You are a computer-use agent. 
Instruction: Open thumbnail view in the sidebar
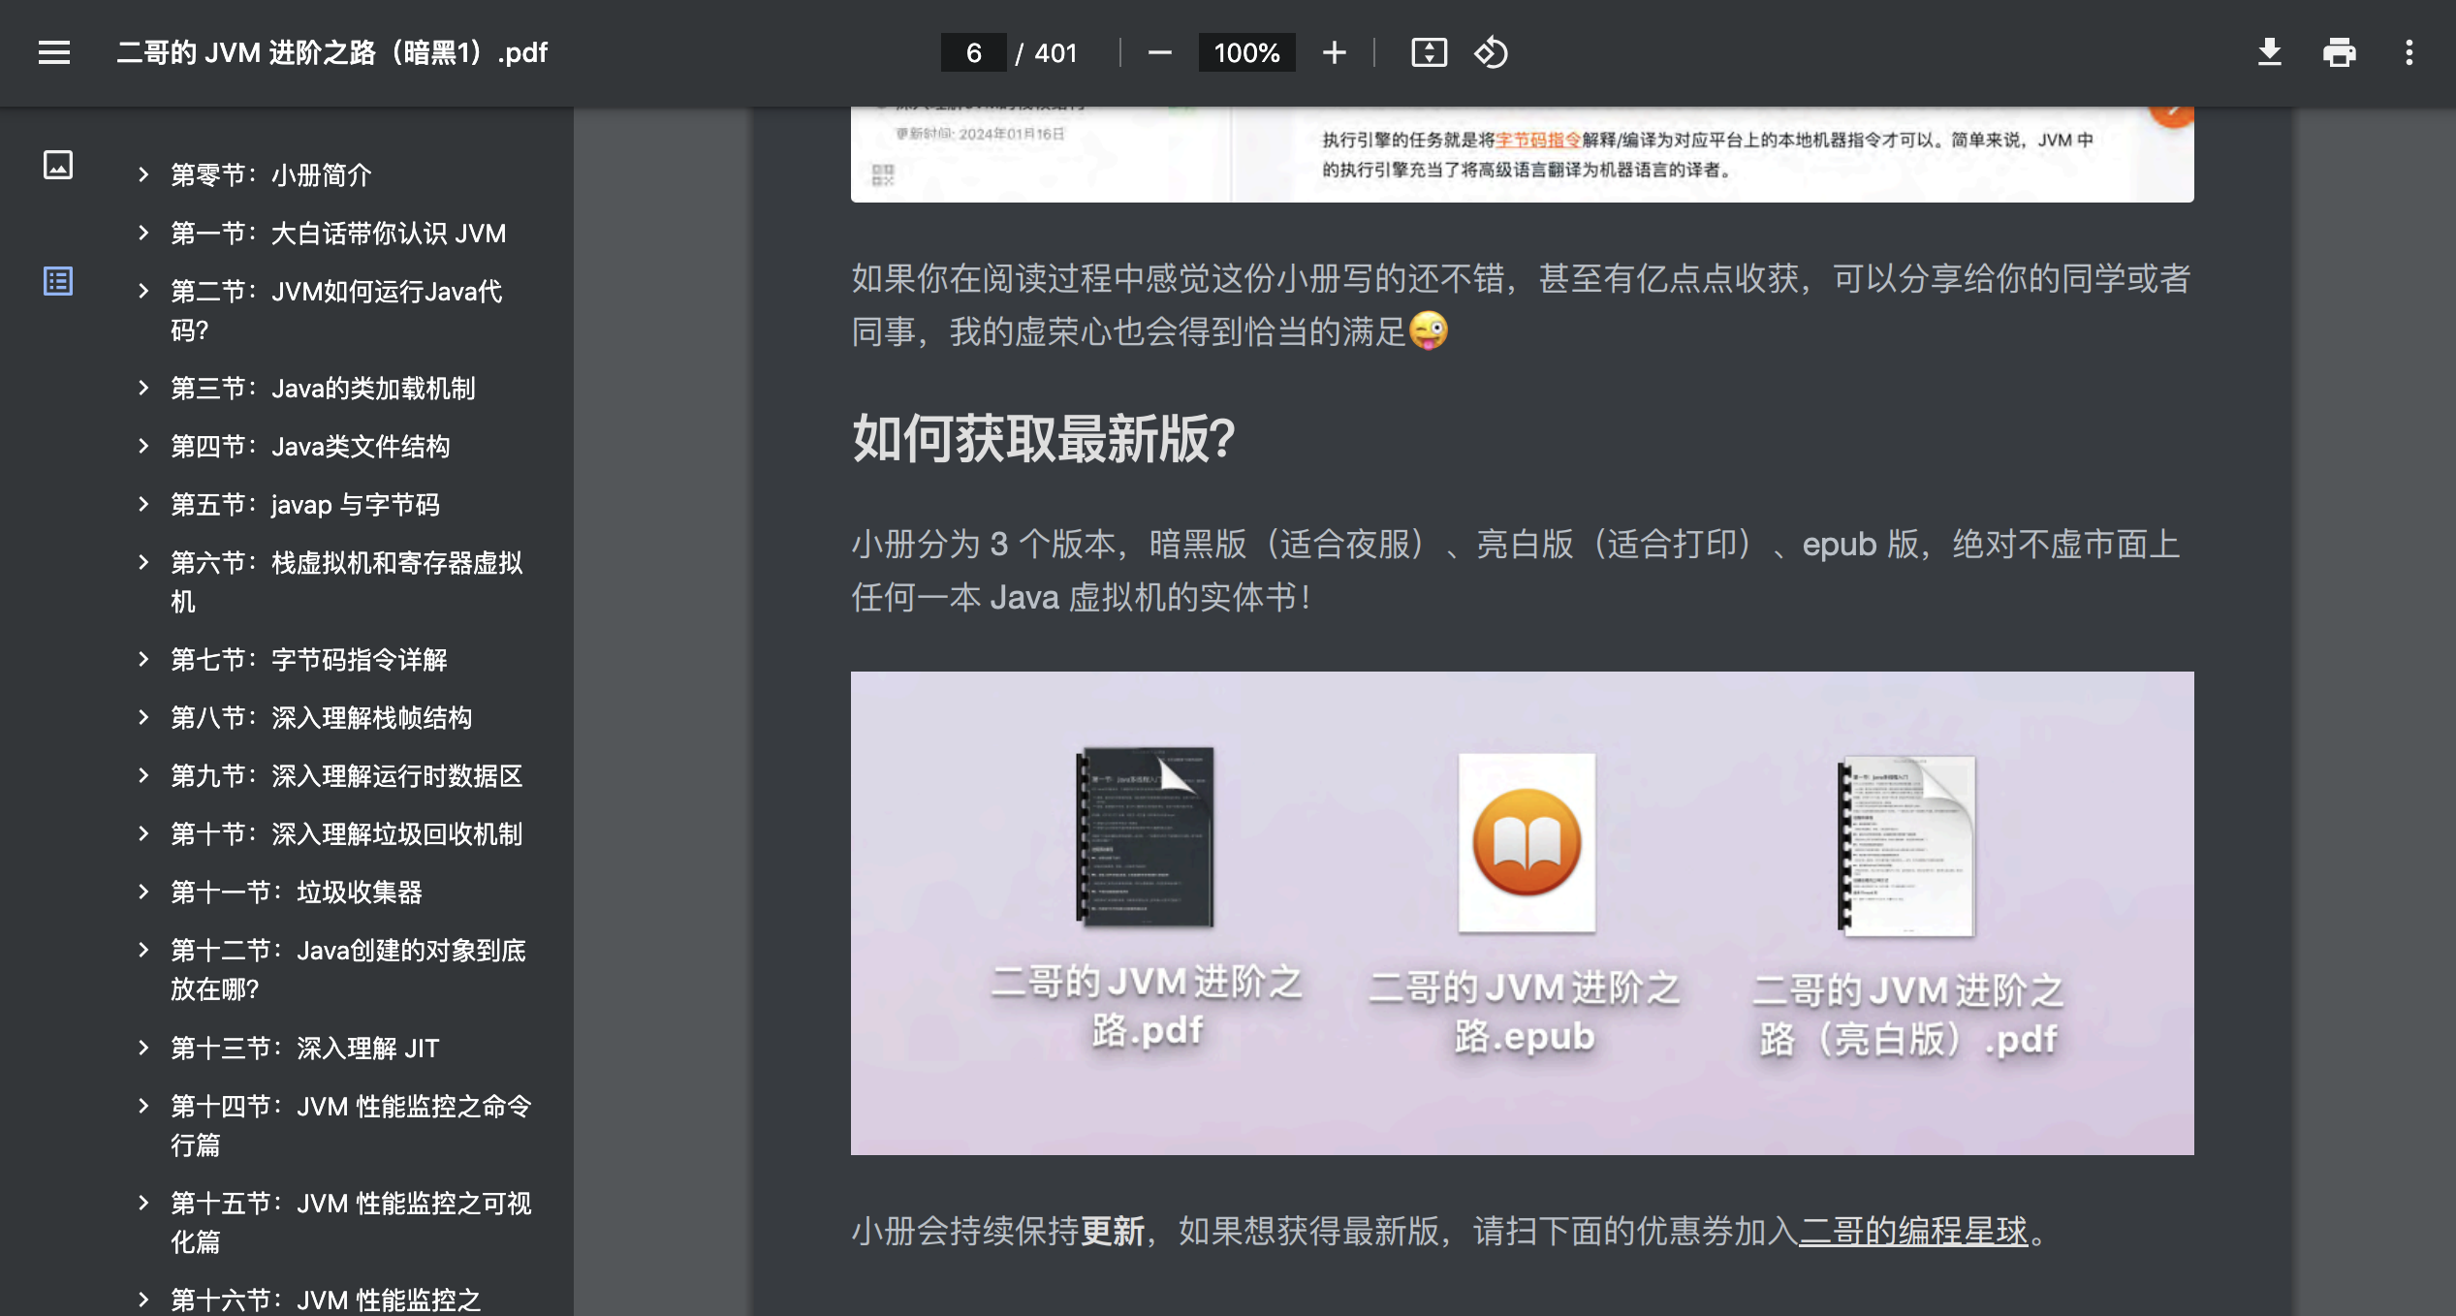(59, 165)
